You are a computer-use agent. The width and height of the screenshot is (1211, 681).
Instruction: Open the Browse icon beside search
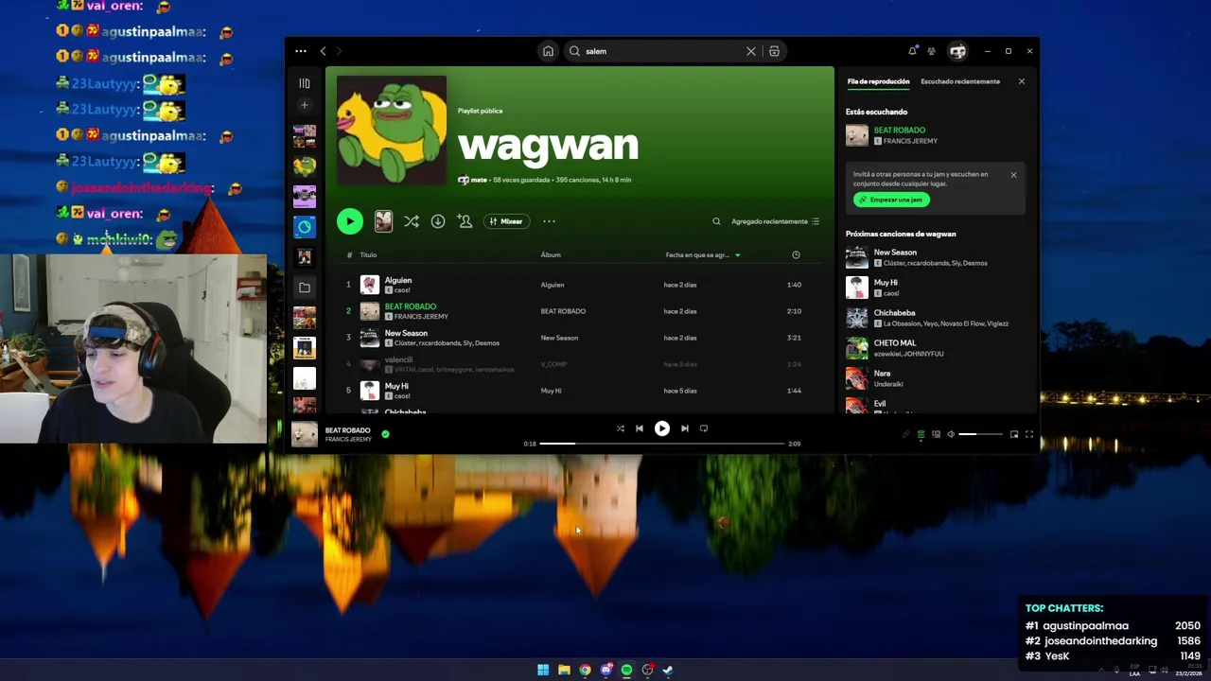coord(774,51)
